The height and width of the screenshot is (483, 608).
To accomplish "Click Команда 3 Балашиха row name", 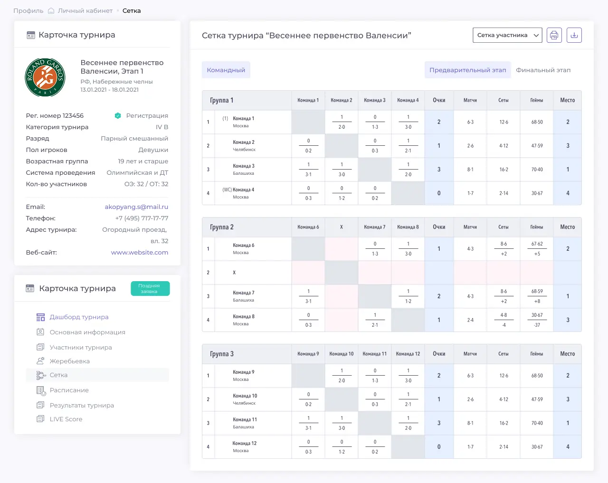I will tap(244, 170).
